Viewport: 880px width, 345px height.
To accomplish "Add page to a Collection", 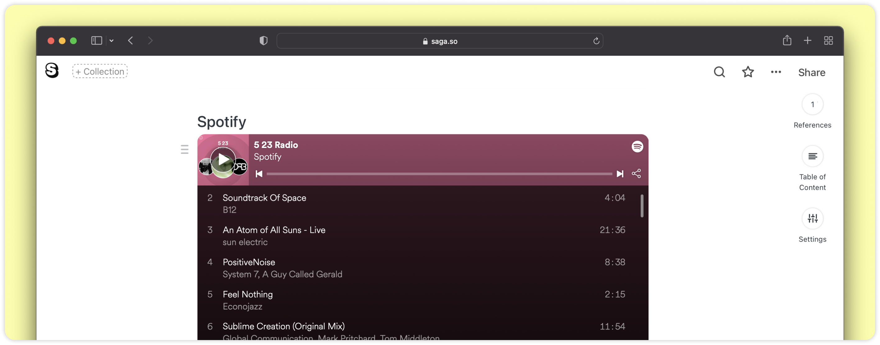I will point(100,71).
